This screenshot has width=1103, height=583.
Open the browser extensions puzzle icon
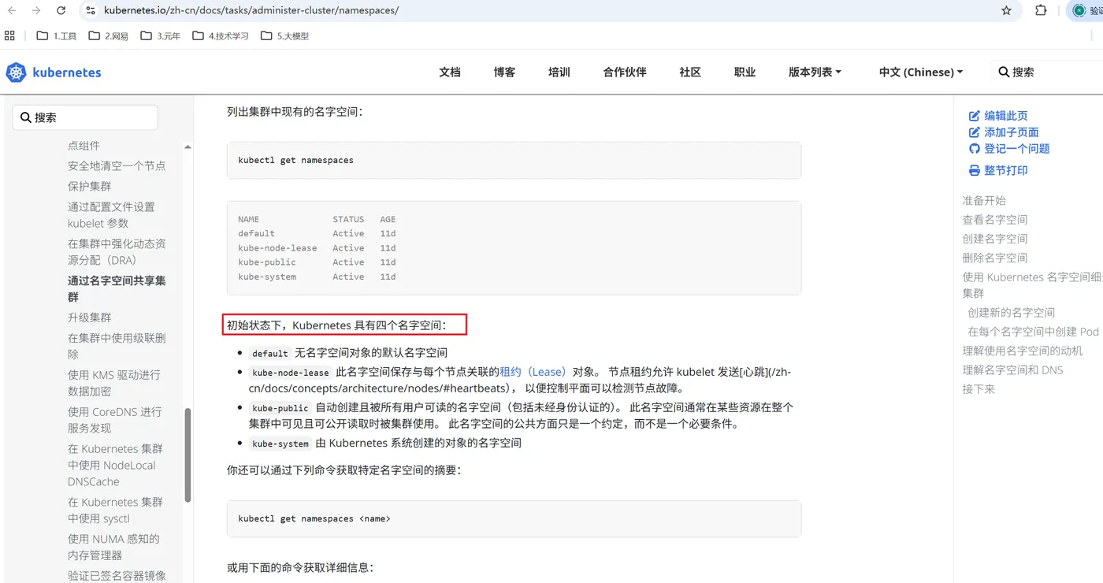pos(1041,10)
